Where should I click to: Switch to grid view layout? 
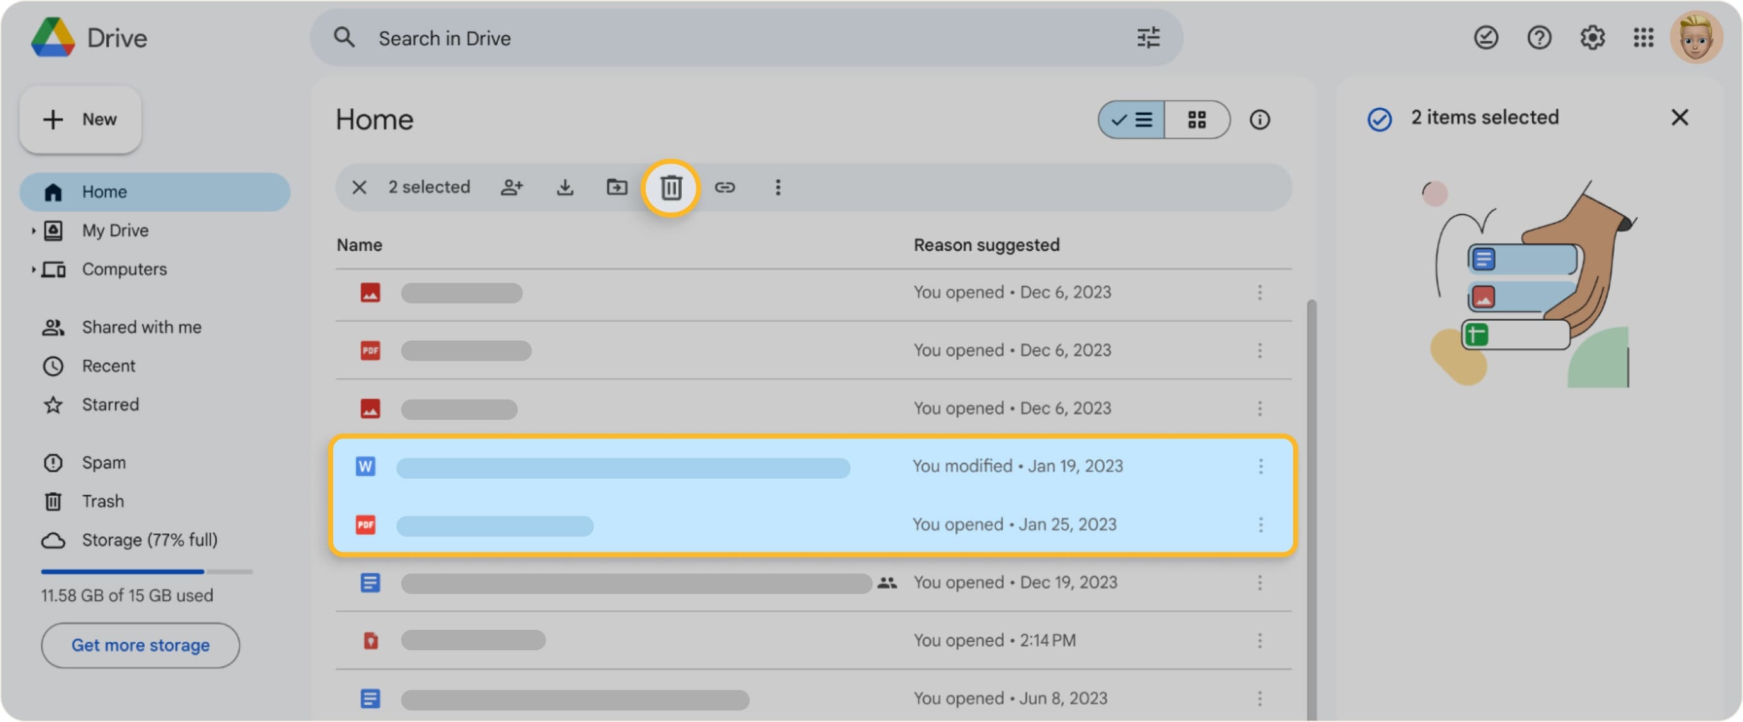1198,120
